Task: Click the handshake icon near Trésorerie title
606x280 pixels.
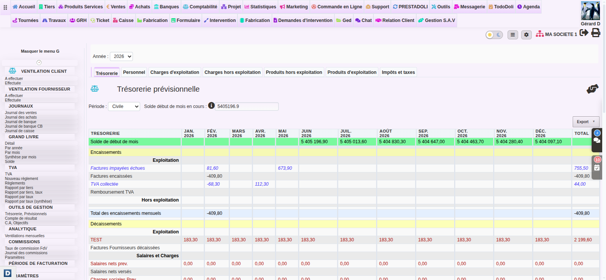Action: [592, 89]
